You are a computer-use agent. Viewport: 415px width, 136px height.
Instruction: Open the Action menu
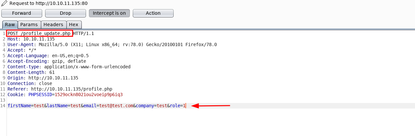153,13
